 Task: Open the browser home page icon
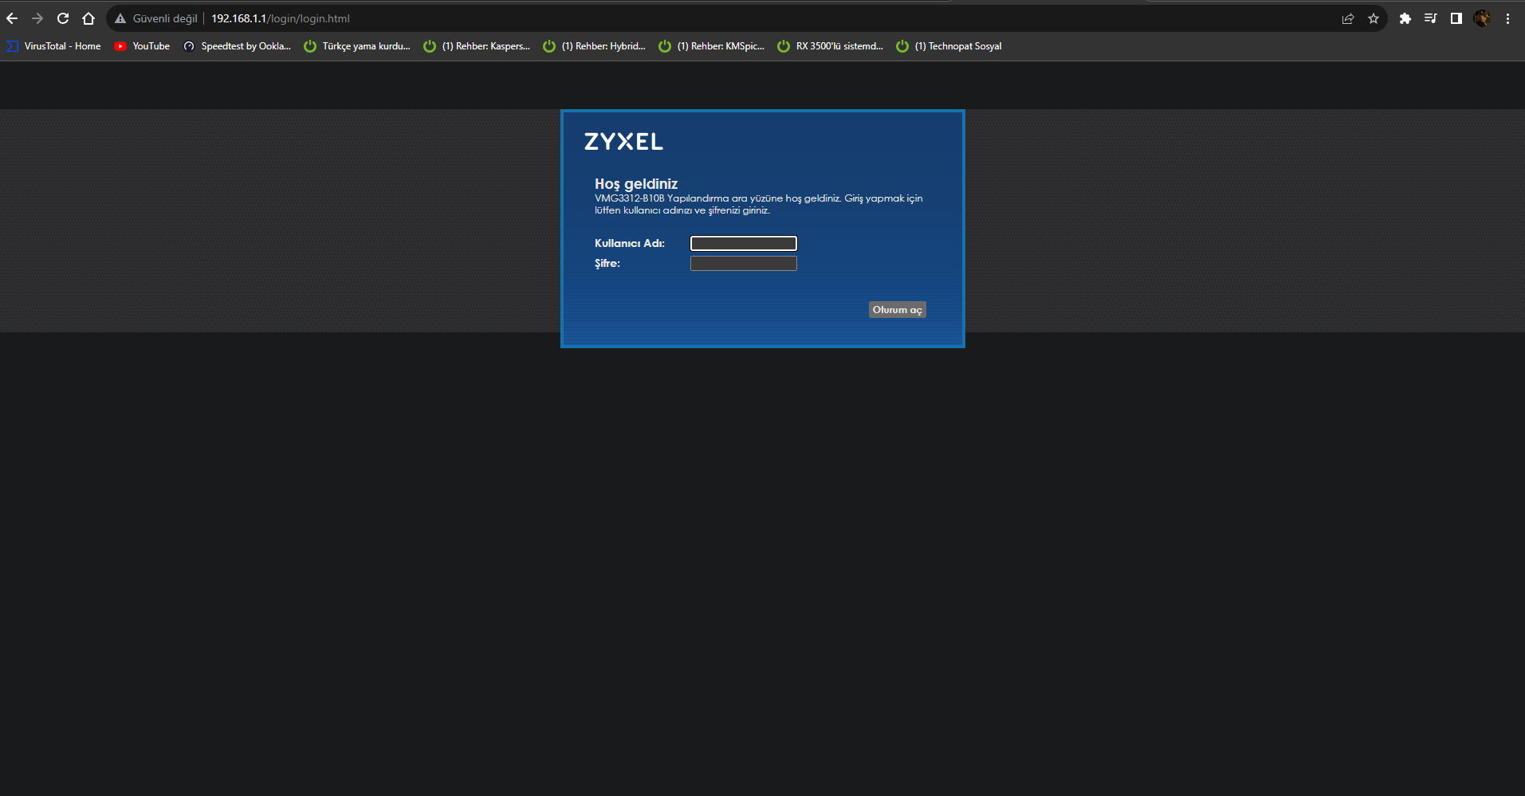[88, 18]
